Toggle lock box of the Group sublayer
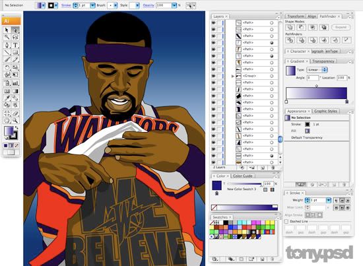This screenshot has width=363, height=266. [219, 76]
